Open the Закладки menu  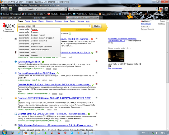pyautogui.click(x=33, y=5)
